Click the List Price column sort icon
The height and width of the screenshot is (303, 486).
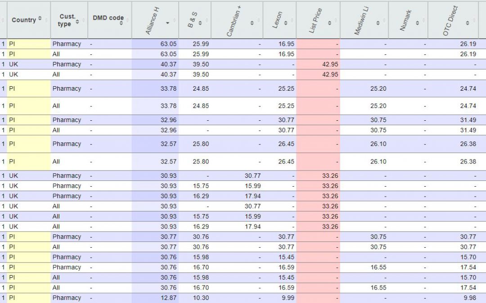pyautogui.click(x=330, y=23)
